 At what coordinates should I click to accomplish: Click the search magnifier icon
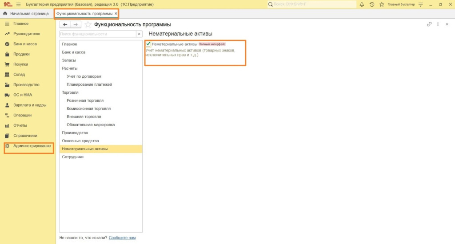click(270, 4)
